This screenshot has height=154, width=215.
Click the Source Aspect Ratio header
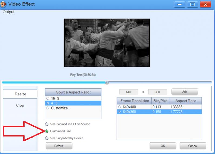tap(73, 92)
